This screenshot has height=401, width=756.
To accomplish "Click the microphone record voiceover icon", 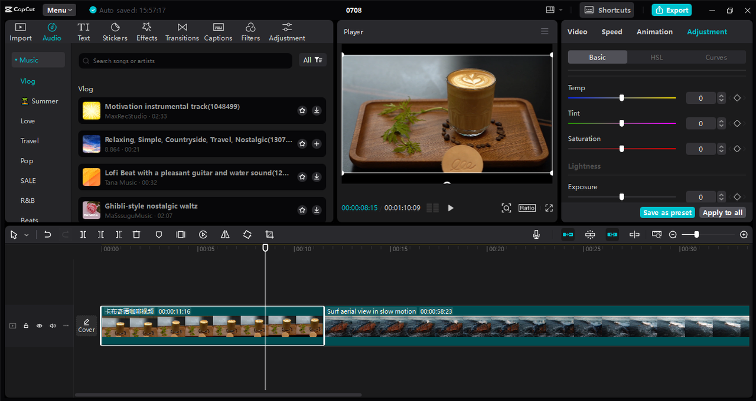I will 536,235.
